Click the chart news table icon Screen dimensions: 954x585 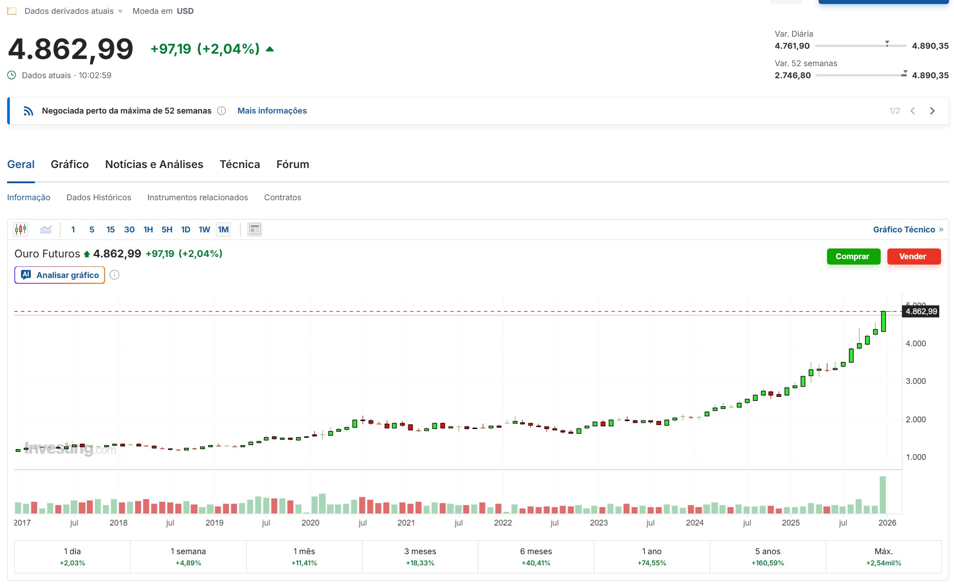[x=254, y=229]
